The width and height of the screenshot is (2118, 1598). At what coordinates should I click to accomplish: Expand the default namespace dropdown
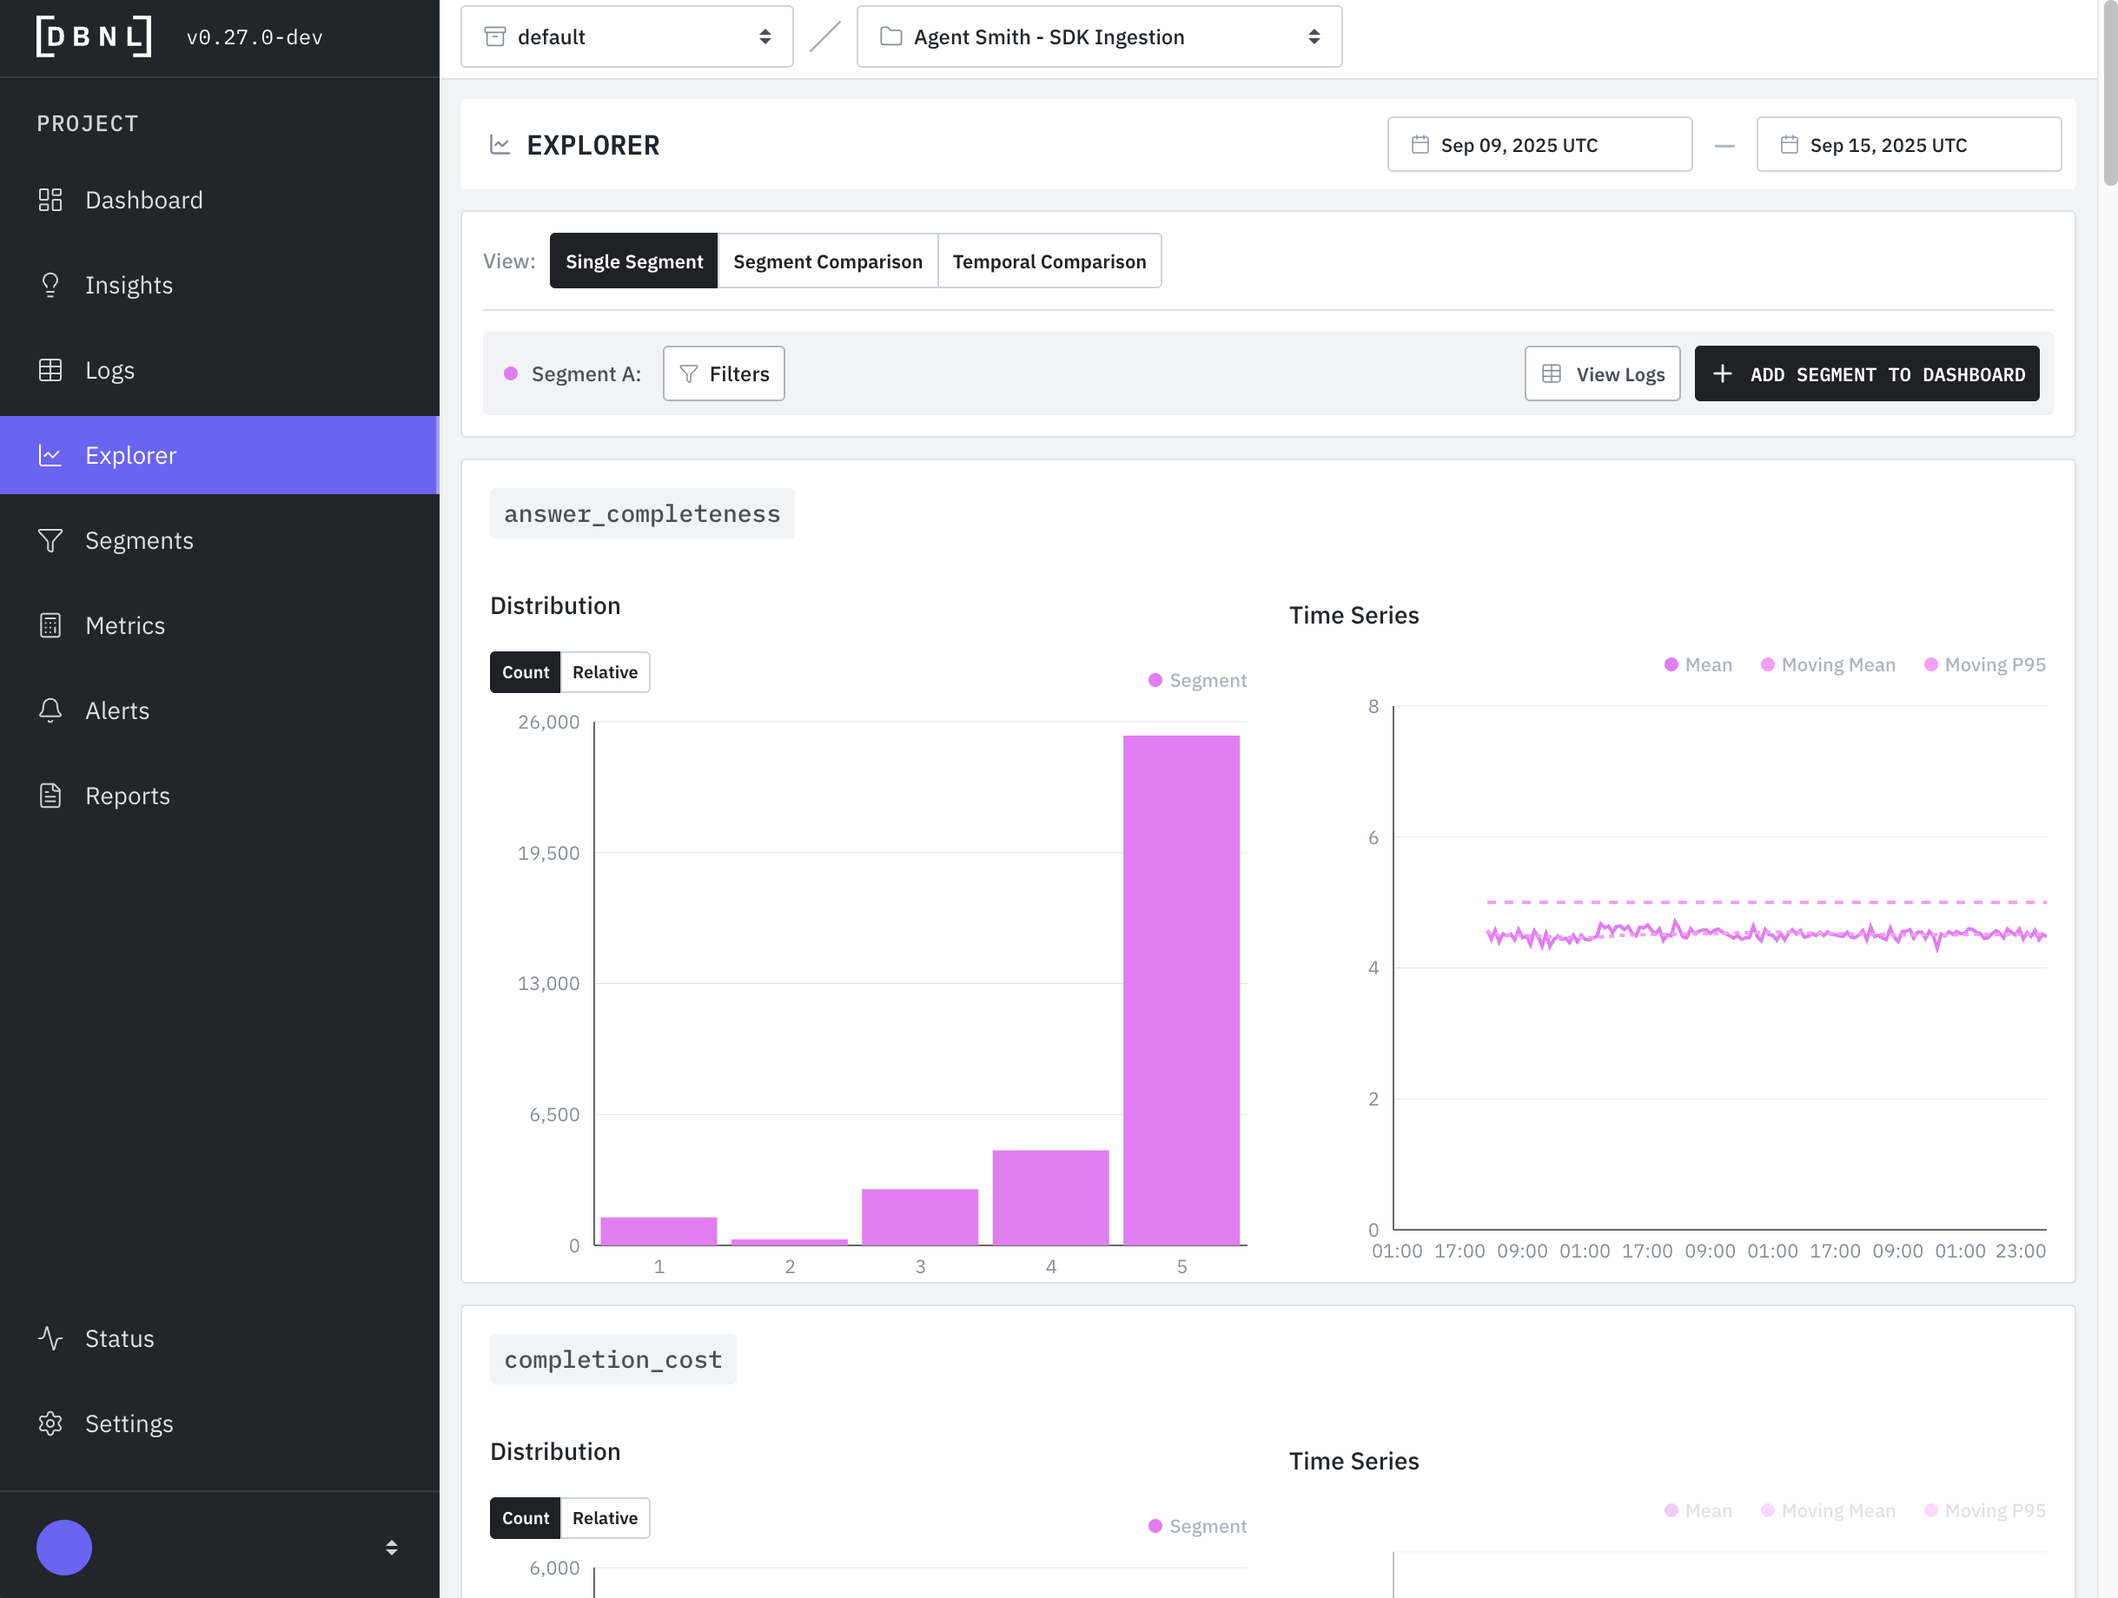coord(626,36)
